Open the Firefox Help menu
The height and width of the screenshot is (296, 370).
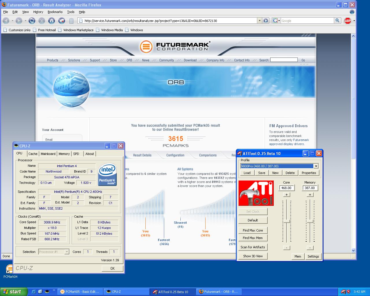tap(82, 12)
